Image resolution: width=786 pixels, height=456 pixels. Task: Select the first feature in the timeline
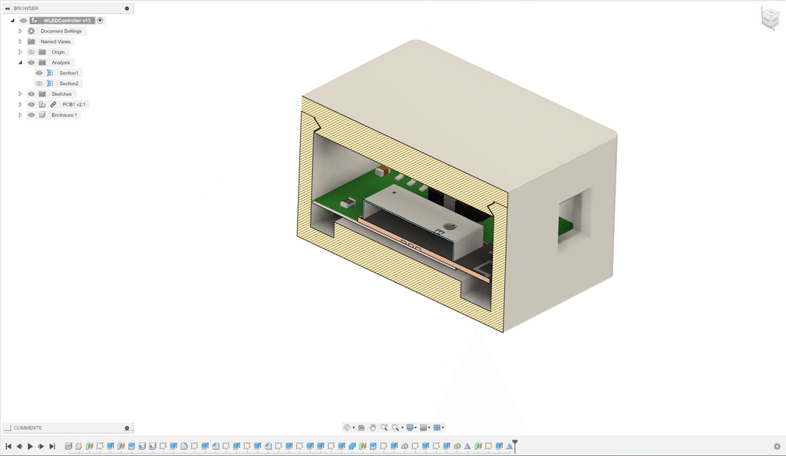(68, 446)
